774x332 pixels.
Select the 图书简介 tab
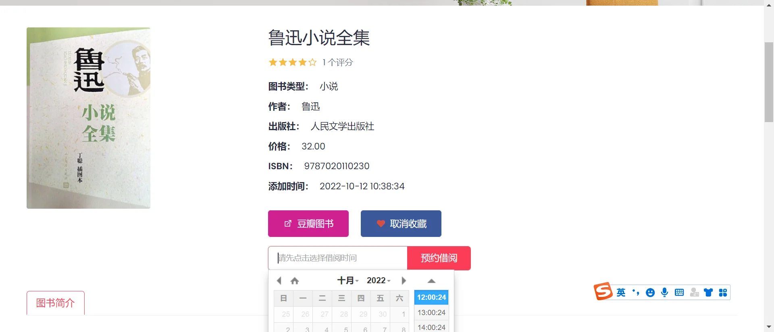tap(56, 303)
